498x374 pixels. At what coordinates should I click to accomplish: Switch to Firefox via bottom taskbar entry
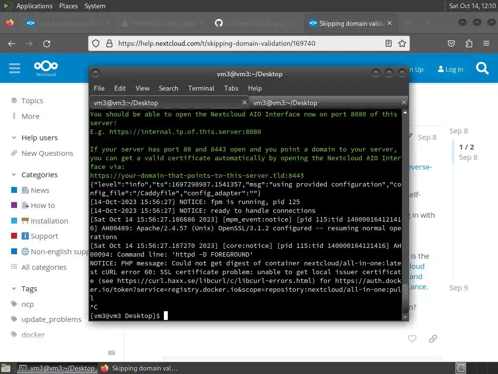(x=140, y=368)
